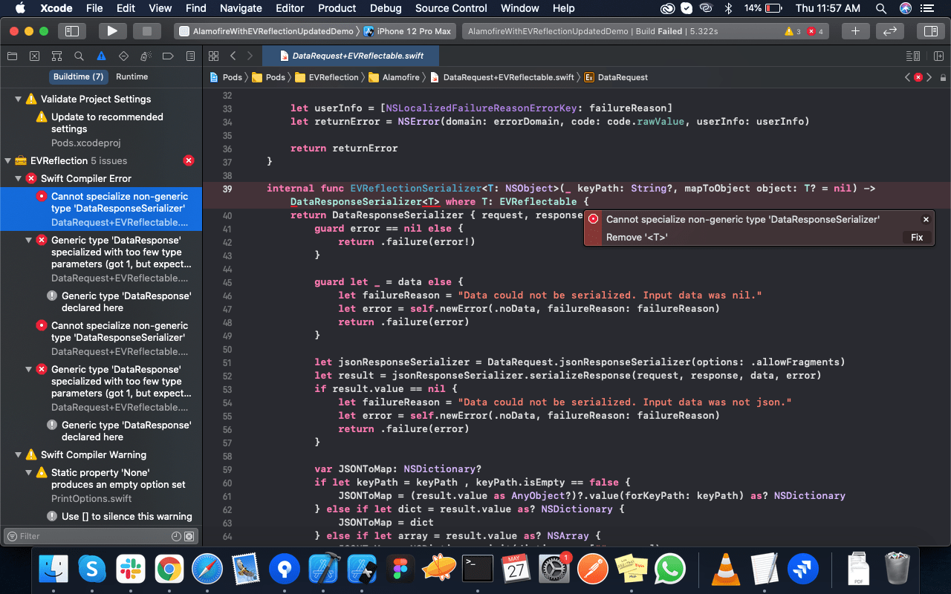Switch issue list to Buildtime (7)
The height and width of the screenshot is (594, 951).
(x=78, y=77)
